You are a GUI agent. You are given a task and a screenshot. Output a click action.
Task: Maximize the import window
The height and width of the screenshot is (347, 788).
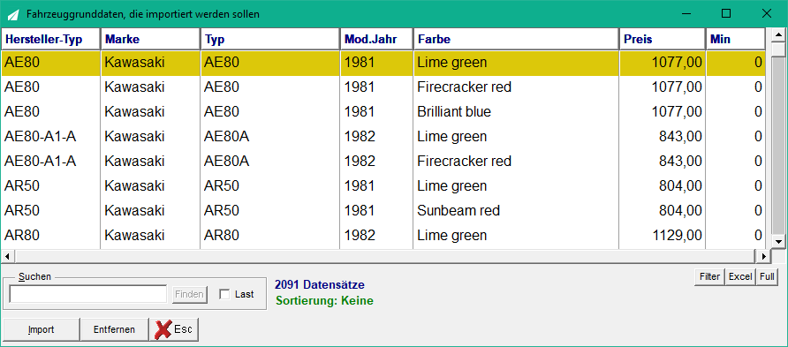(726, 13)
